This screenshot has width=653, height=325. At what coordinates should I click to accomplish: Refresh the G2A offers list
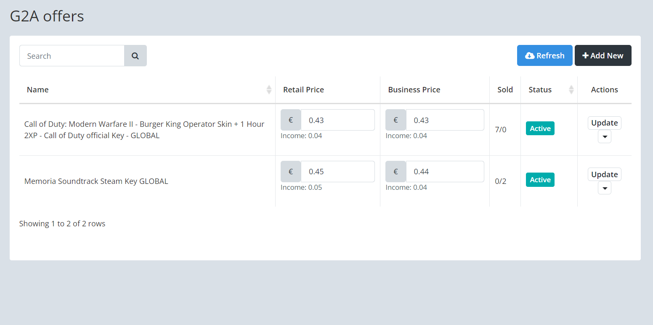click(544, 55)
